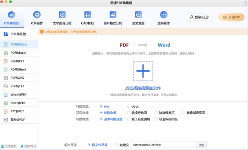Select the doc format radio button
Screen dimensions: 248x150
point(101,106)
